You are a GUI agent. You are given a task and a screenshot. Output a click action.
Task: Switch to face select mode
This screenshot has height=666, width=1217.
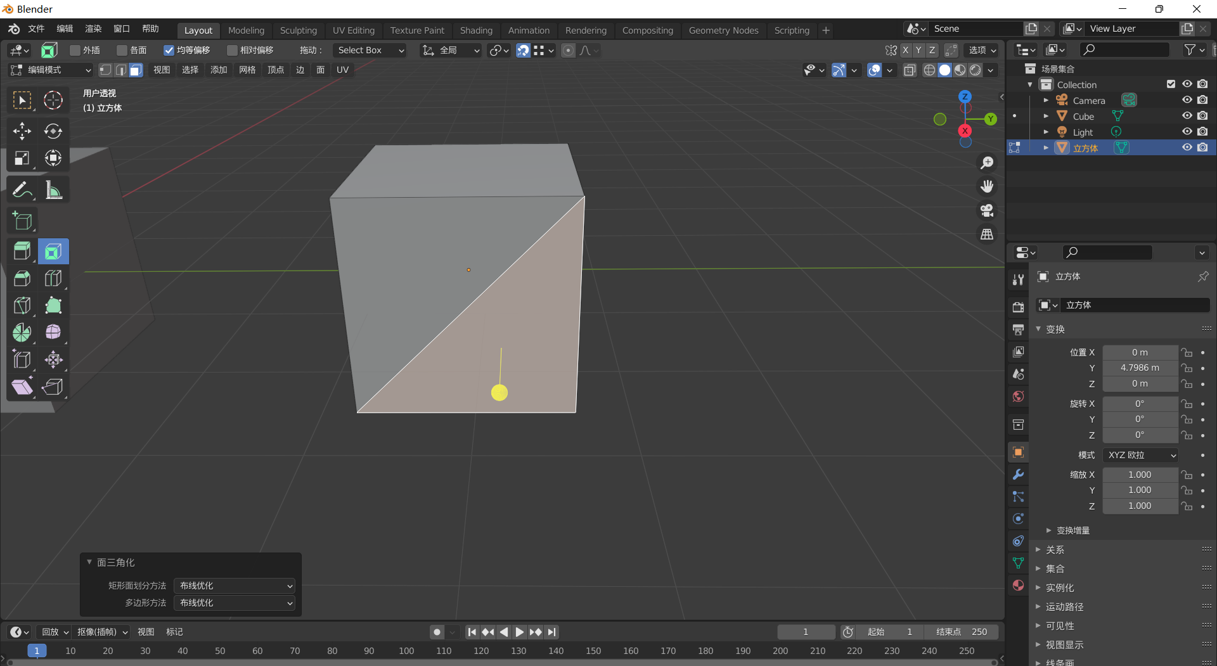[136, 70]
